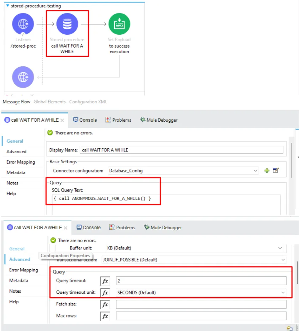Open General section in upper panel
299x331 pixels.
click(x=15, y=141)
